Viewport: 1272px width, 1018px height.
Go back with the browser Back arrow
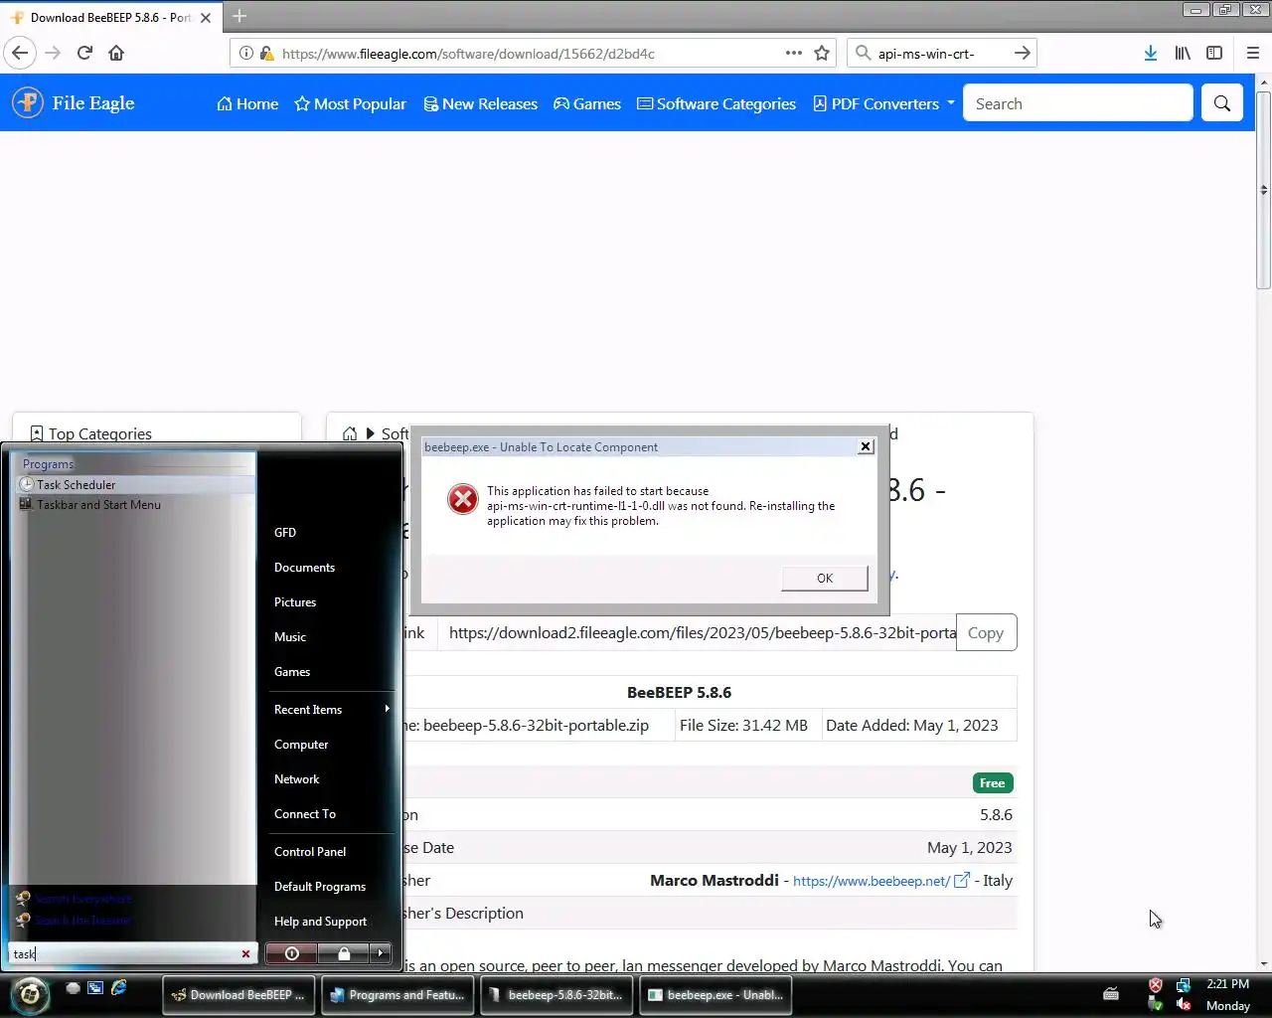[x=20, y=53]
